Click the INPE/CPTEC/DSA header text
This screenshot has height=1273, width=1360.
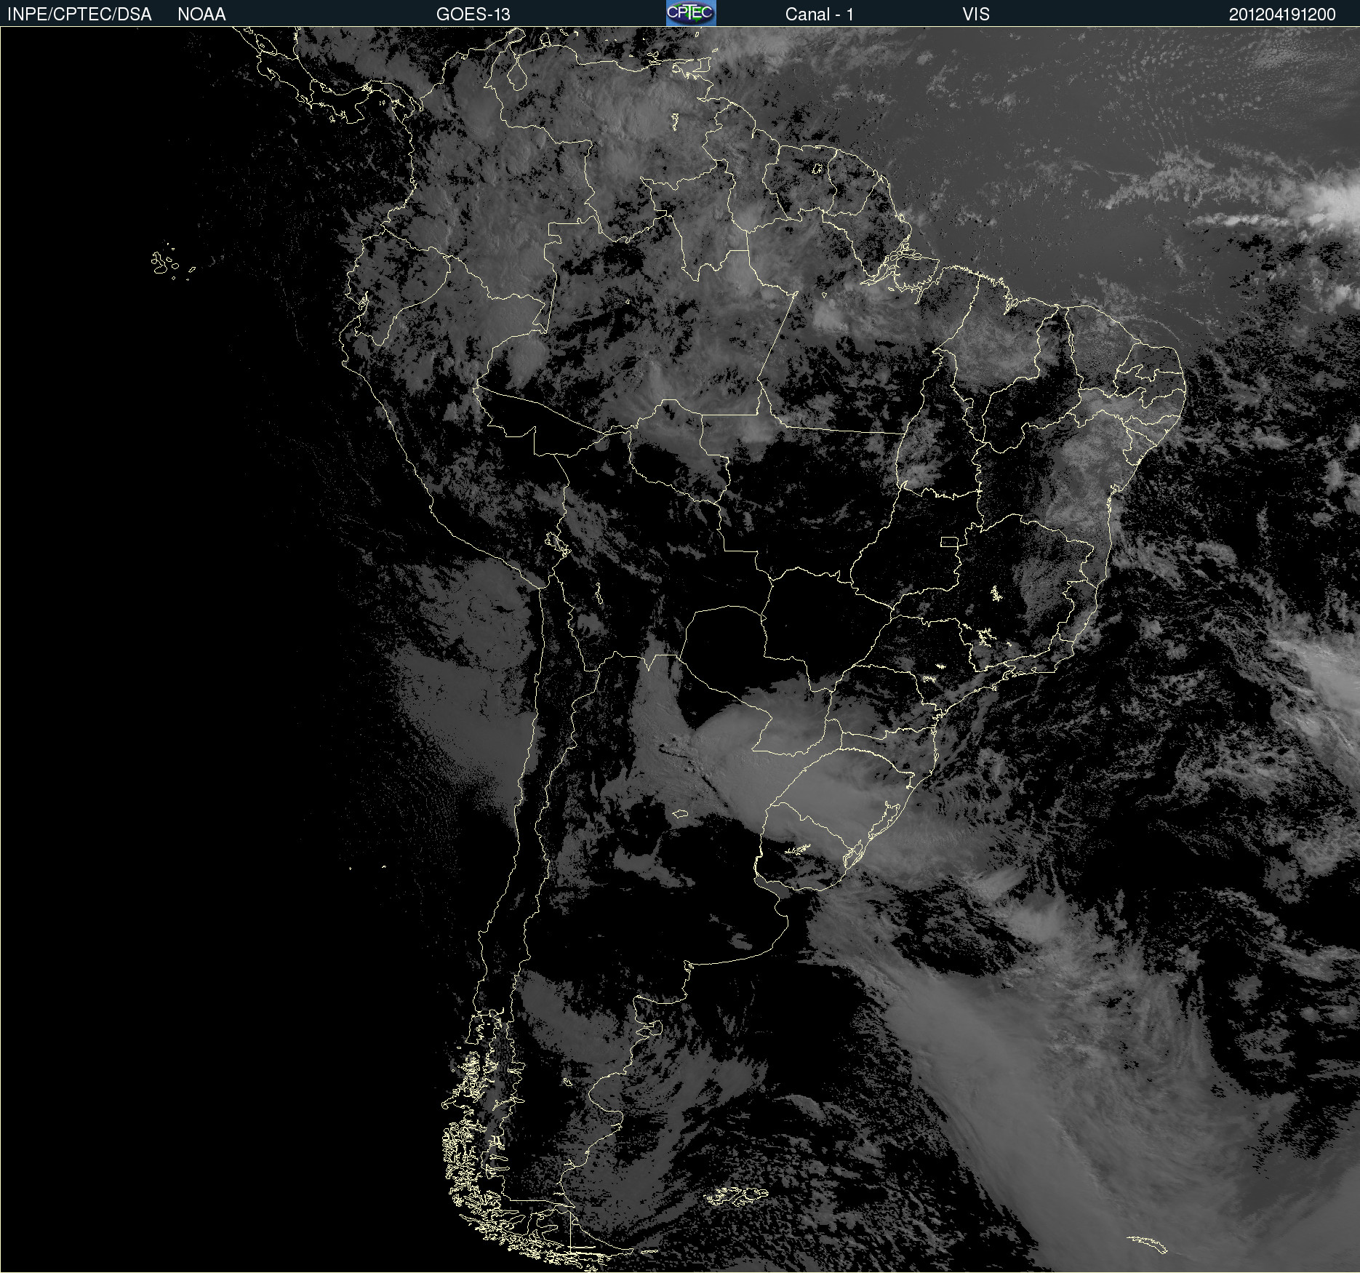(79, 15)
